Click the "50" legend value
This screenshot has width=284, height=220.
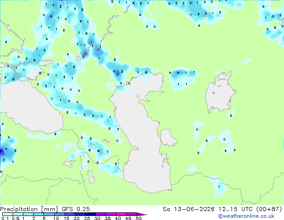pyautogui.click(x=139, y=218)
